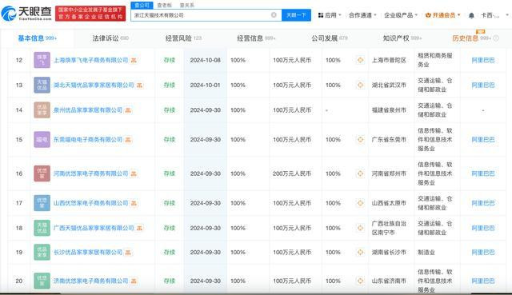This screenshot has height=295, width=512.
Task: Open the 开通会员 membership menu
Action: click(442, 15)
